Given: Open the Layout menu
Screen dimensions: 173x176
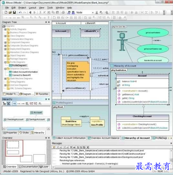Looking at the screenshot, I should [33, 8].
